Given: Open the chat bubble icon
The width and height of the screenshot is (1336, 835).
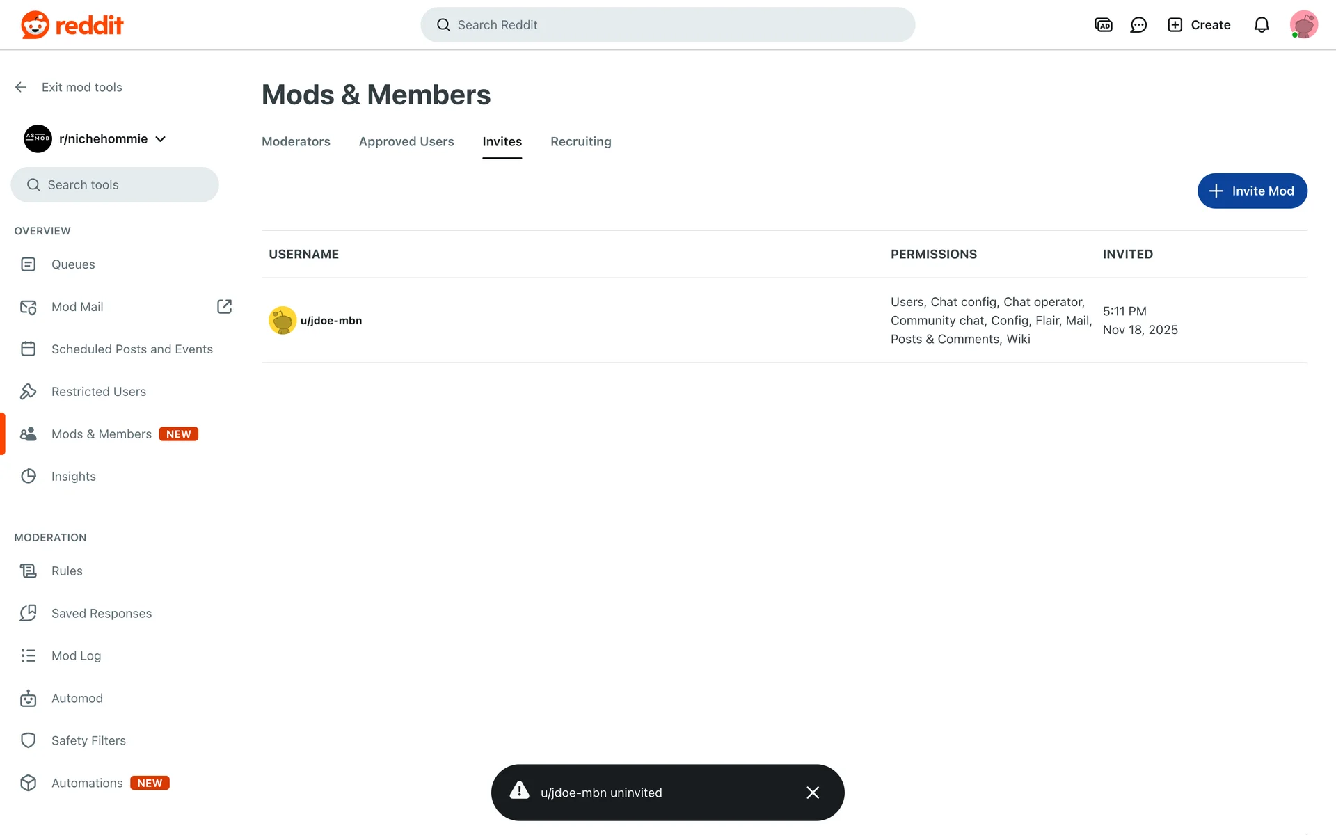Looking at the screenshot, I should 1138,25.
